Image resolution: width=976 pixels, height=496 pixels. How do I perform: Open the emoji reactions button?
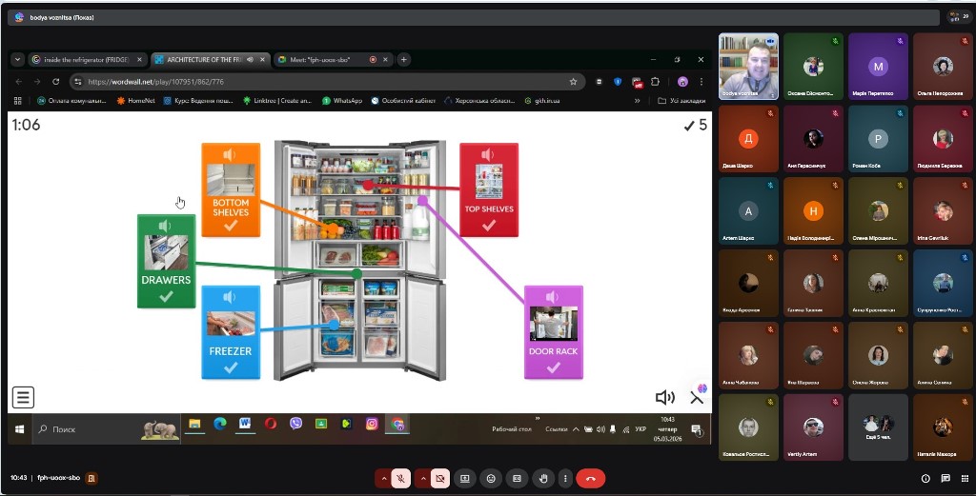[491, 479]
